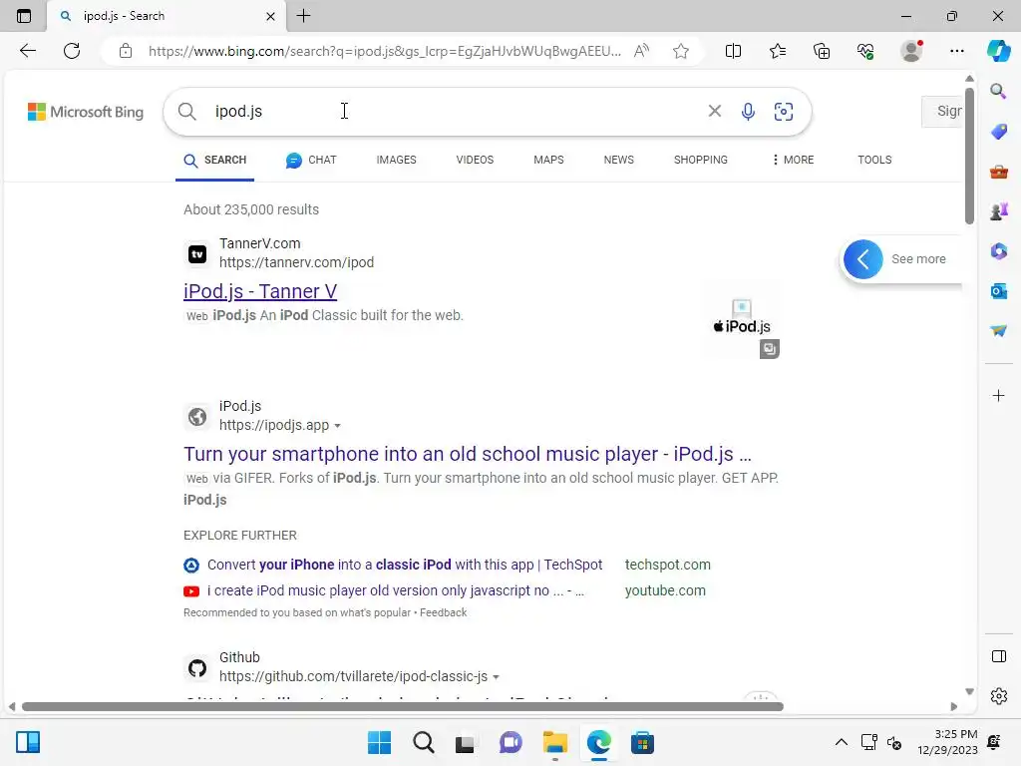Open the Windows Start menu
The height and width of the screenshot is (766, 1021).
(379, 742)
